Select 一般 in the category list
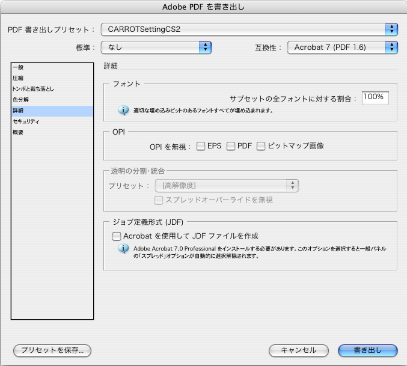 [x=52, y=67]
